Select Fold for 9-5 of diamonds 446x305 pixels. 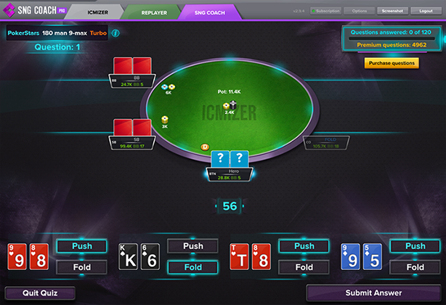[x=415, y=267]
